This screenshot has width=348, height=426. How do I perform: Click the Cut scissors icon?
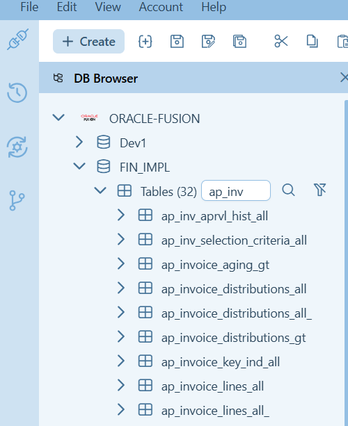pos(281,41)
